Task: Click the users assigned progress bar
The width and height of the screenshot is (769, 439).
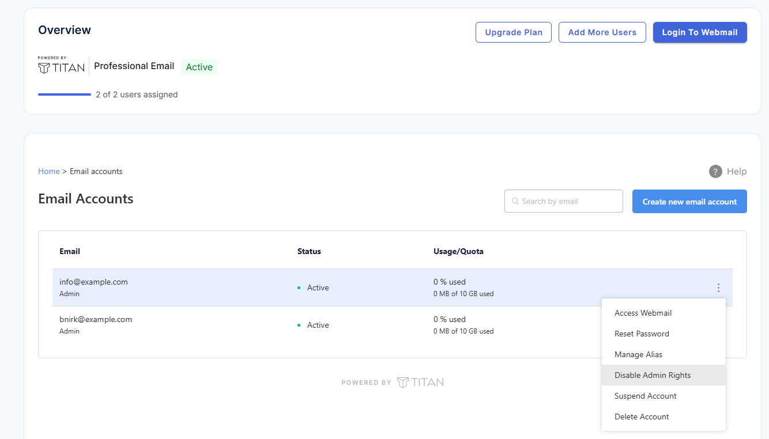Action: pos(65,94)
